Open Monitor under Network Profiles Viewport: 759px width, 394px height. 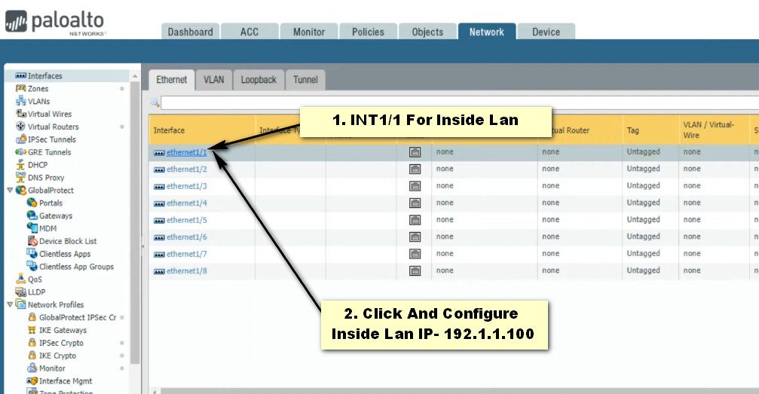tap(52, 368)
